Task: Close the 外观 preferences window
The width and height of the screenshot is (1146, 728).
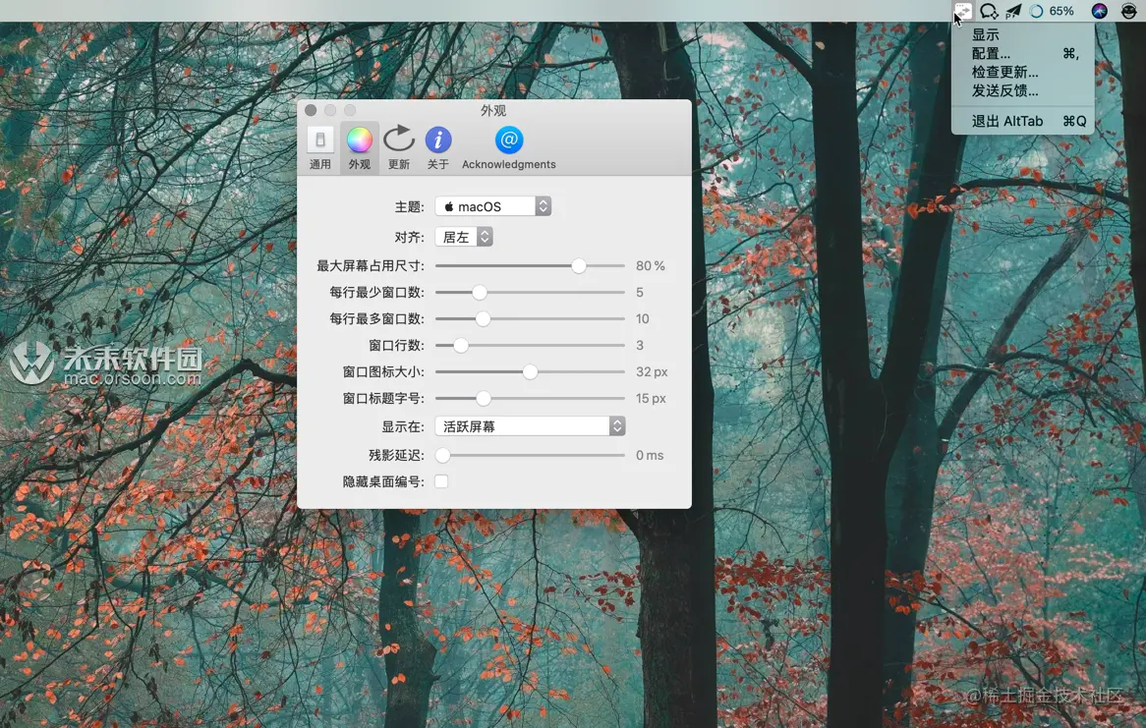Action: (x=311, y=110)
